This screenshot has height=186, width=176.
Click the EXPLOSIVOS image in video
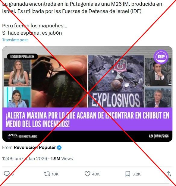tap(116, 82)
